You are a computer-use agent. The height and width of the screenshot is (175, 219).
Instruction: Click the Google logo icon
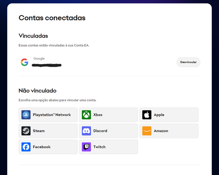(x=24, y=62)
